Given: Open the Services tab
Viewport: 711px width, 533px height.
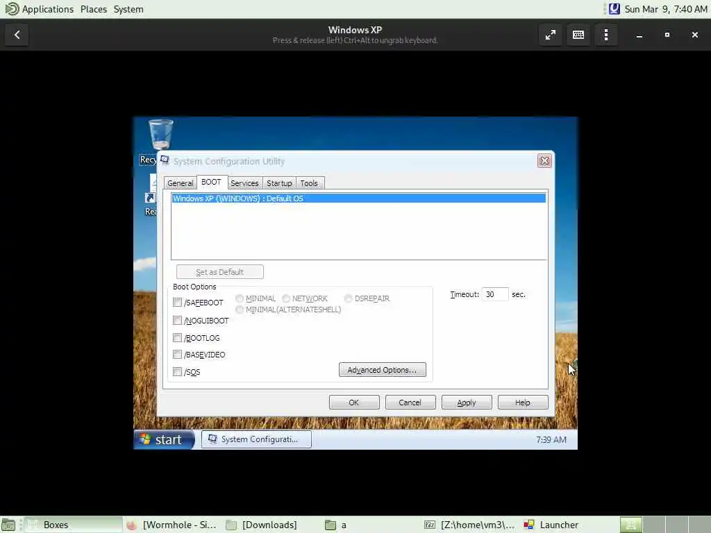Looking at the screenshot, I should coord(244,183).
